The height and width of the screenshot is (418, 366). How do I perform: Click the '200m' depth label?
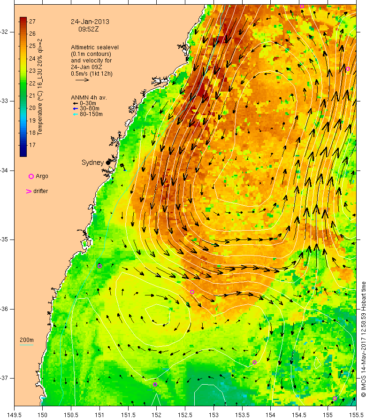(27, 340)
